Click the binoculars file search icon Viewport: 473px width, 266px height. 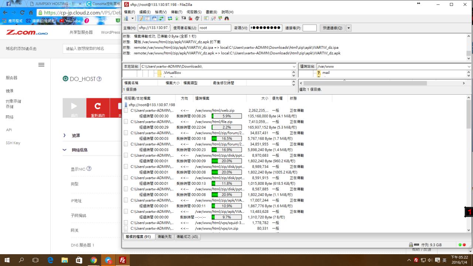coord(227,18)
